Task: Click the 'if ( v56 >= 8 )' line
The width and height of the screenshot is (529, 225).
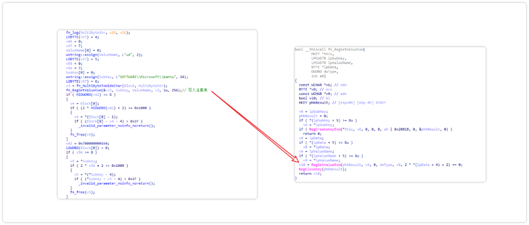Action: click(81, 152)
